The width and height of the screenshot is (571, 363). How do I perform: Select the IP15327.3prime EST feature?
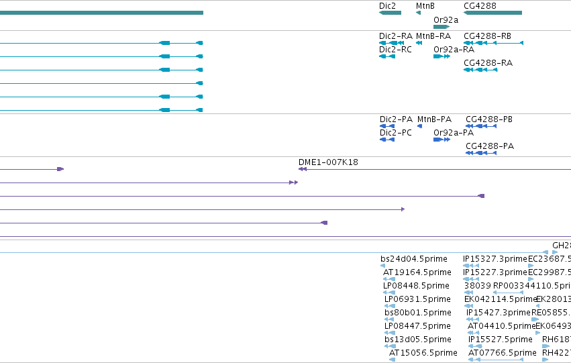point(471,266)
